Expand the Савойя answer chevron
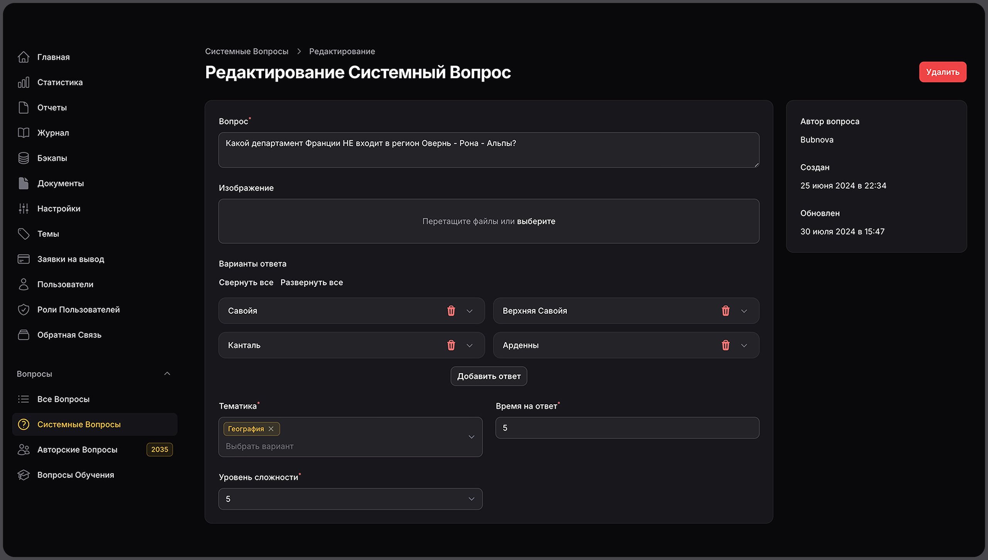The width and height of the screenshot is (988, 560). pos(469,311)
